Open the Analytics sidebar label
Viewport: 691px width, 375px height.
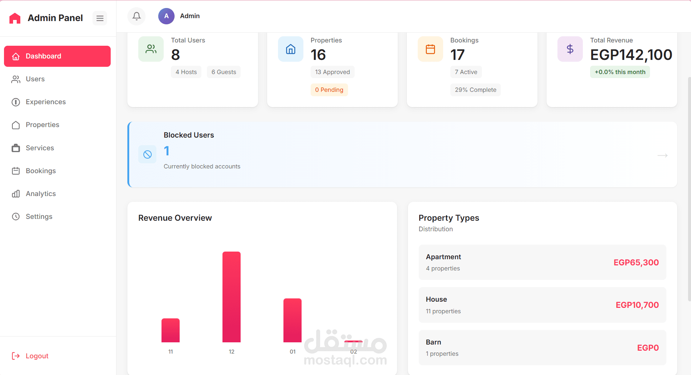pyautogui.click(x=41, y=194)
